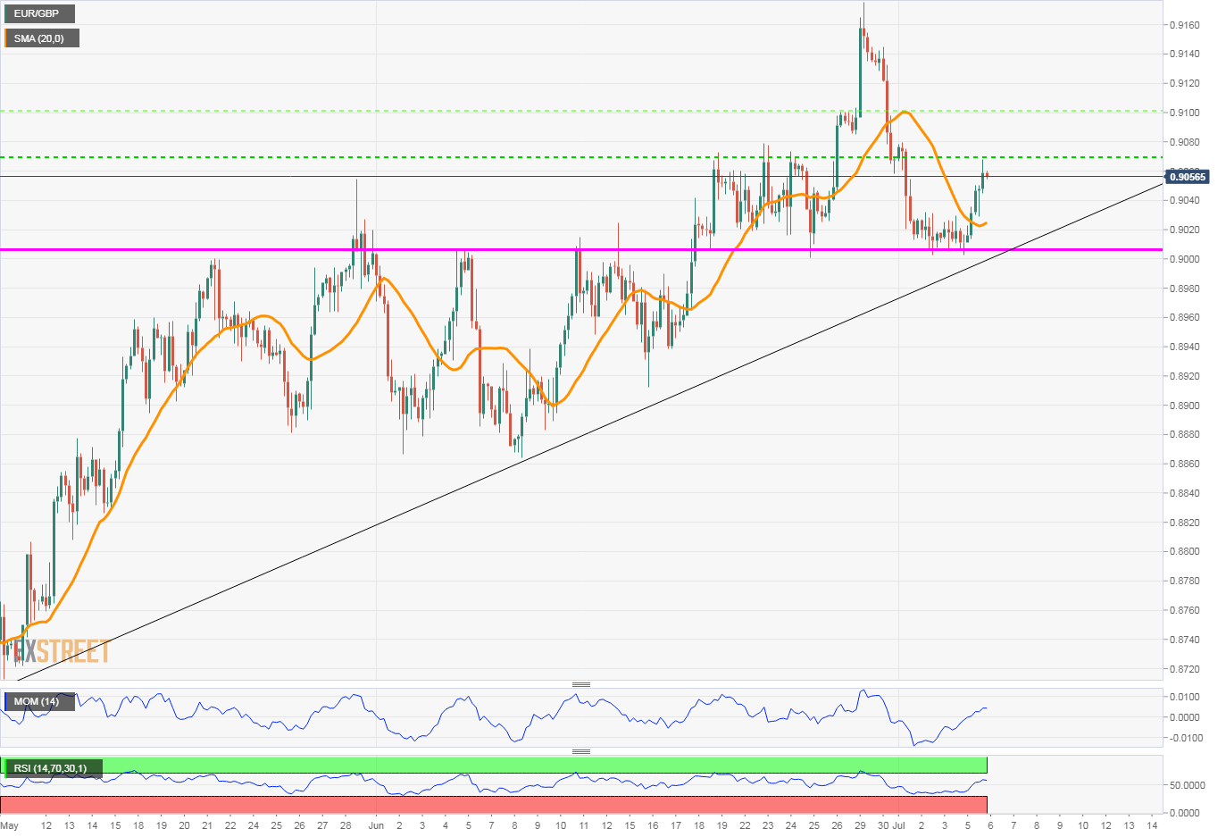Click the 0.8900 price axis label

pos(1185,406)
